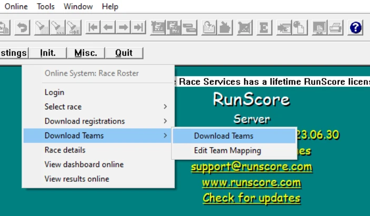Click the grid-with-cross toolbar icon

[244, 28]
